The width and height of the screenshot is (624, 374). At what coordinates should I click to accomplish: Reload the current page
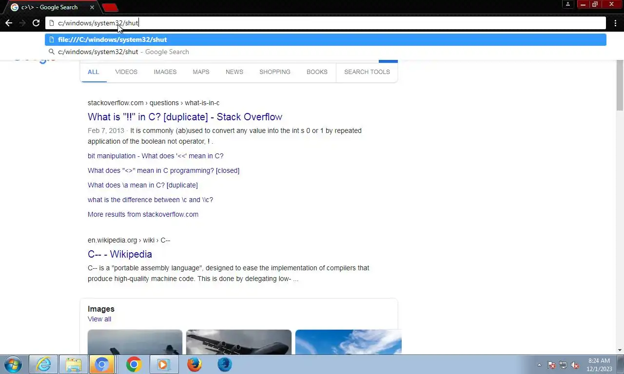point(36,23)
